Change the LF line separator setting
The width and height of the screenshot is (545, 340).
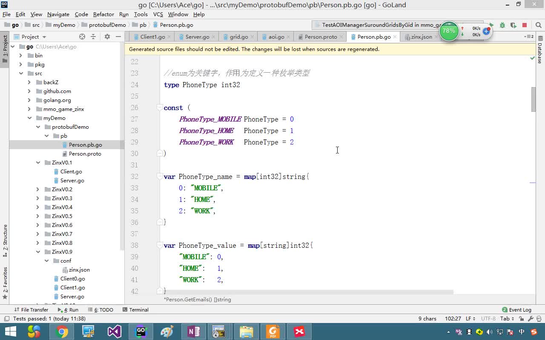470,319
